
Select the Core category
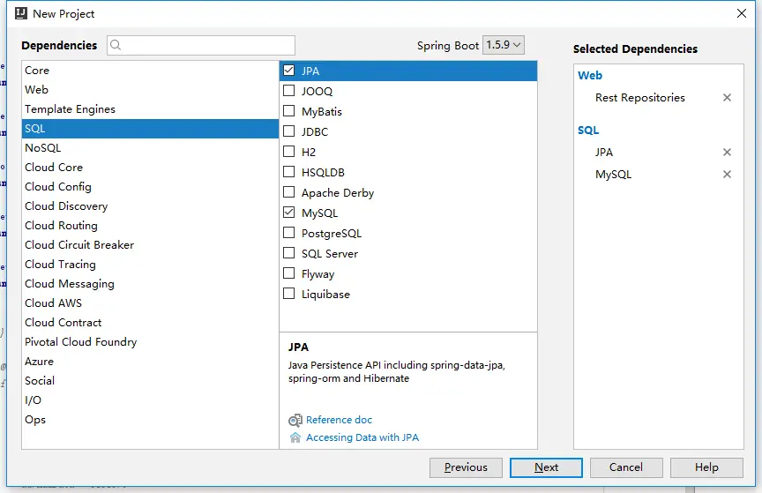click(x=150, y=71)
